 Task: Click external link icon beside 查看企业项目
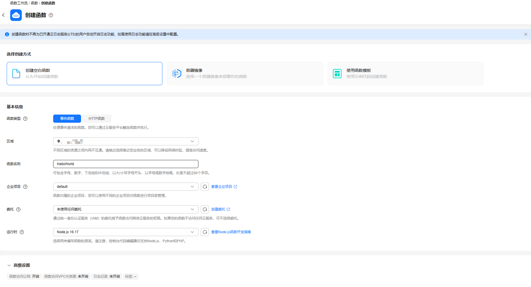click(x=235, y=187)
